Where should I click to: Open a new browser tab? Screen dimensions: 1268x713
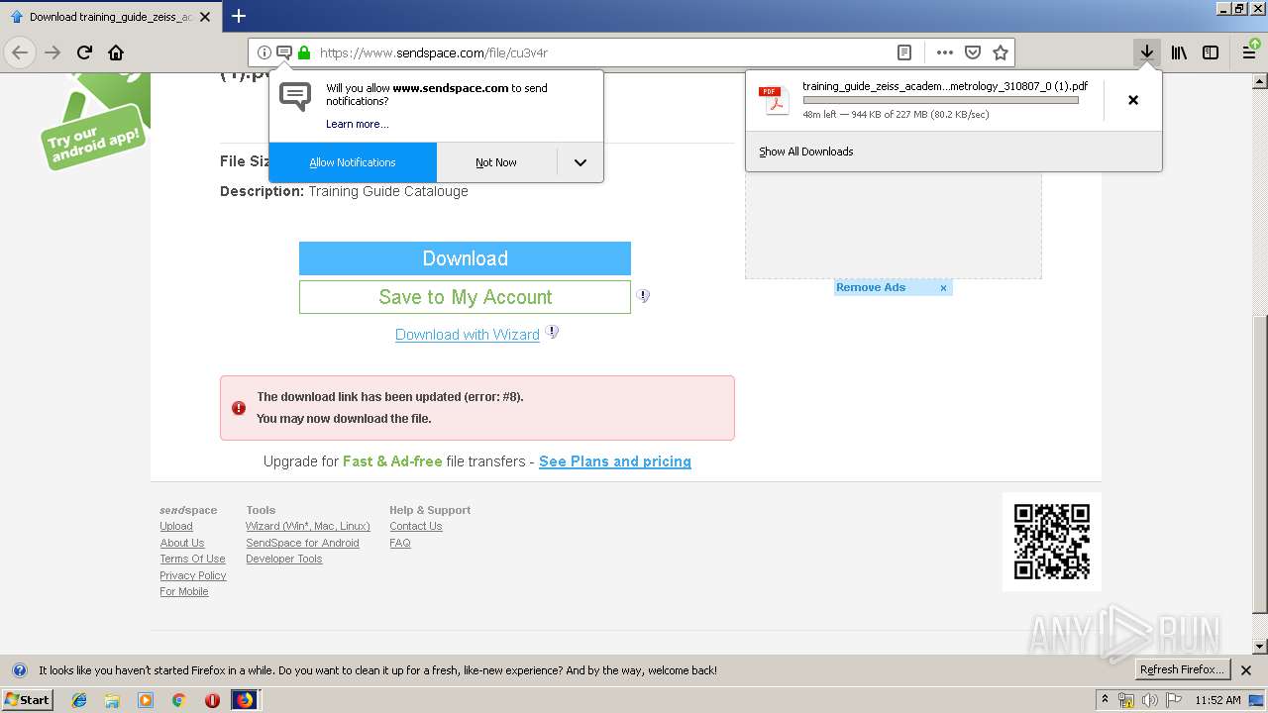(x=239, y=16)
